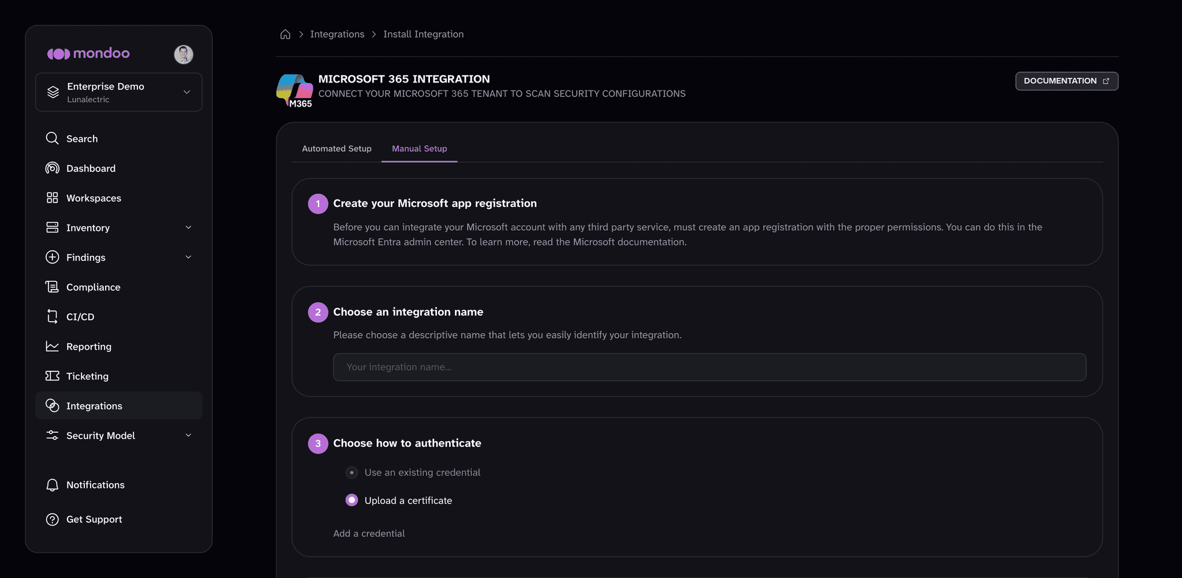
Task: Click the Integrations sidebar icon
Action: pyautogui.click(x=53, y=406)
